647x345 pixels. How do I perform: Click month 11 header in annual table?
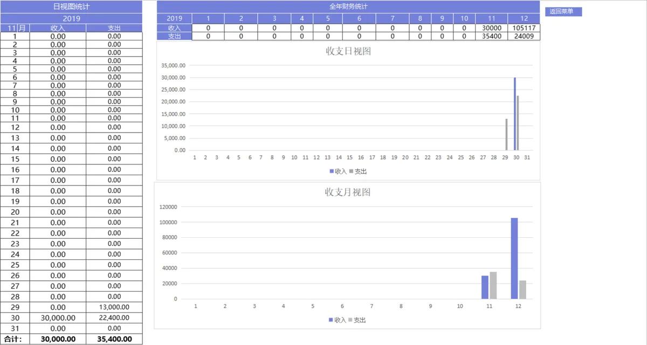click(492, 19)
